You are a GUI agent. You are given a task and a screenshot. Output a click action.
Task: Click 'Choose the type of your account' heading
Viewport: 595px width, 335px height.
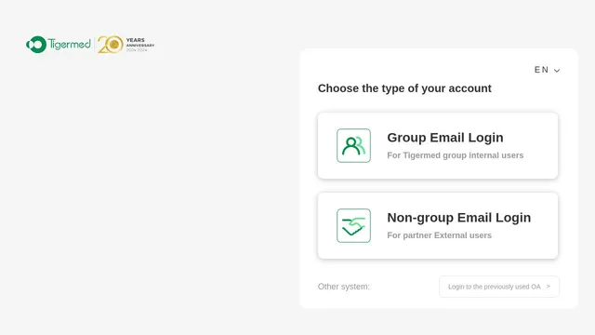coord(404,88)
